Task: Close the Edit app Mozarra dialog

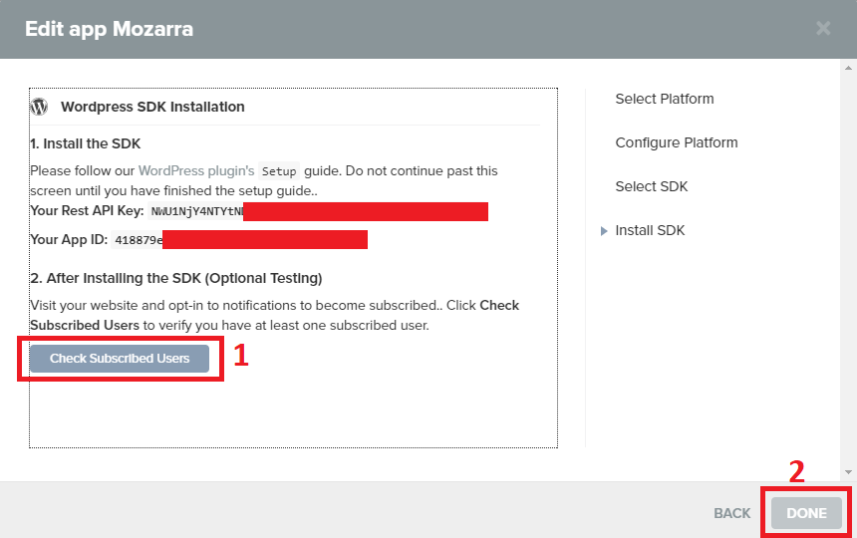Action: tap(823, 29)
